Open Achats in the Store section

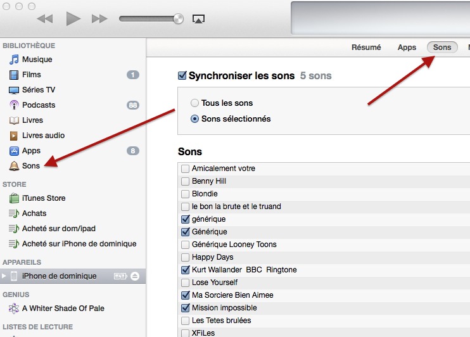(34, 213)
